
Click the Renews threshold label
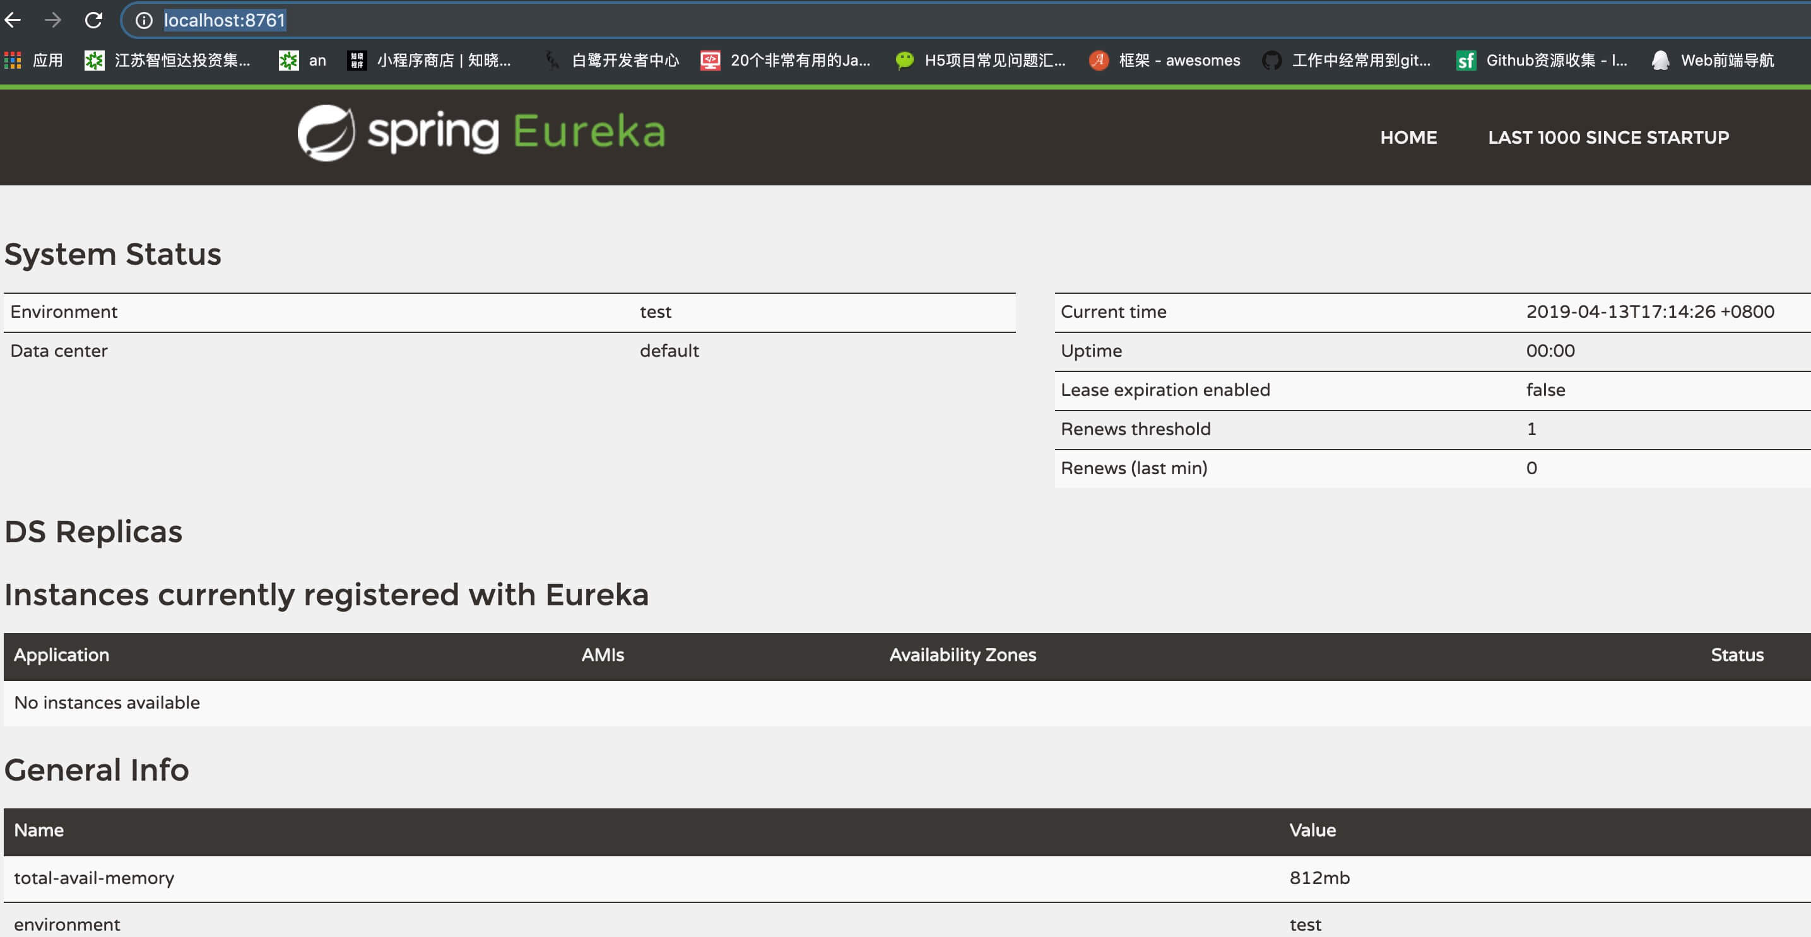click(1135, 429)
